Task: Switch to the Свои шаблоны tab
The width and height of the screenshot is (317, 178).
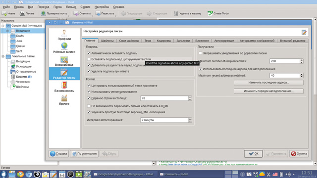Action: (129, 41)
